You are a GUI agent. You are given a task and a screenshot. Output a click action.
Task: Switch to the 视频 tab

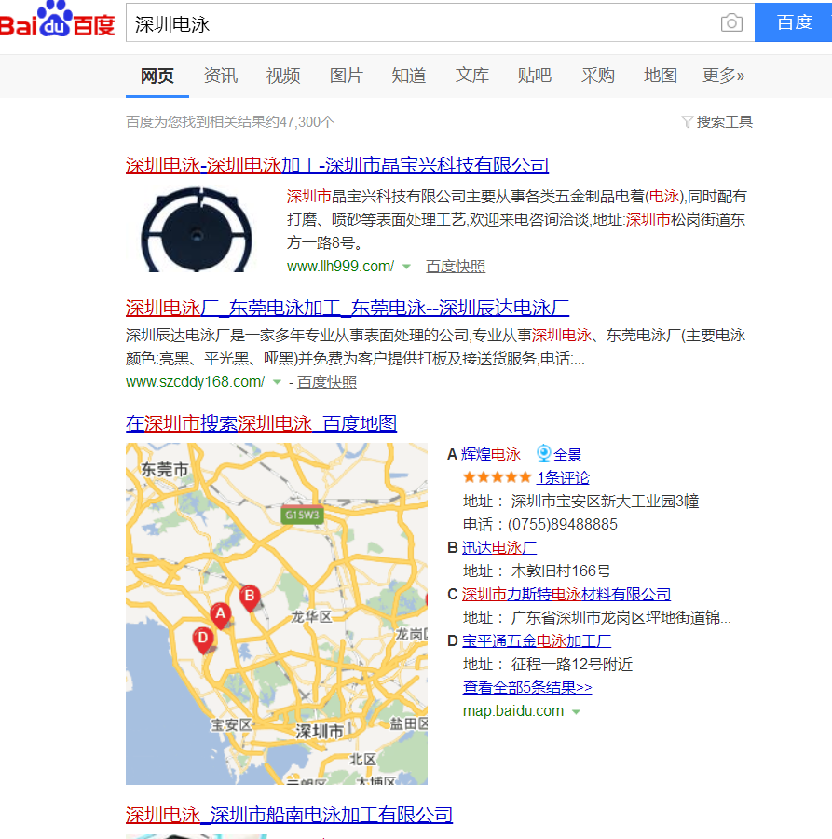(283, 76)
